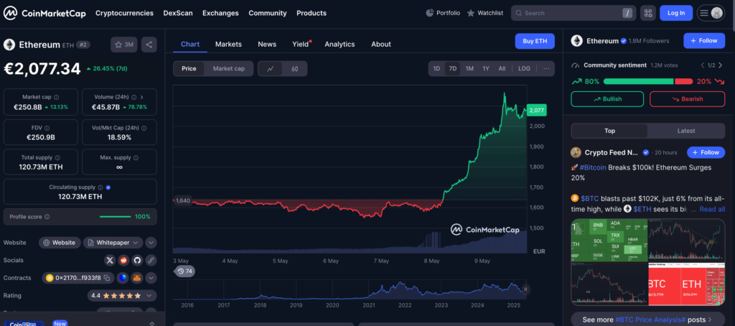Open the QR scan icon beside search
This screenshot has width=735, height=326.
pos(648,13)
